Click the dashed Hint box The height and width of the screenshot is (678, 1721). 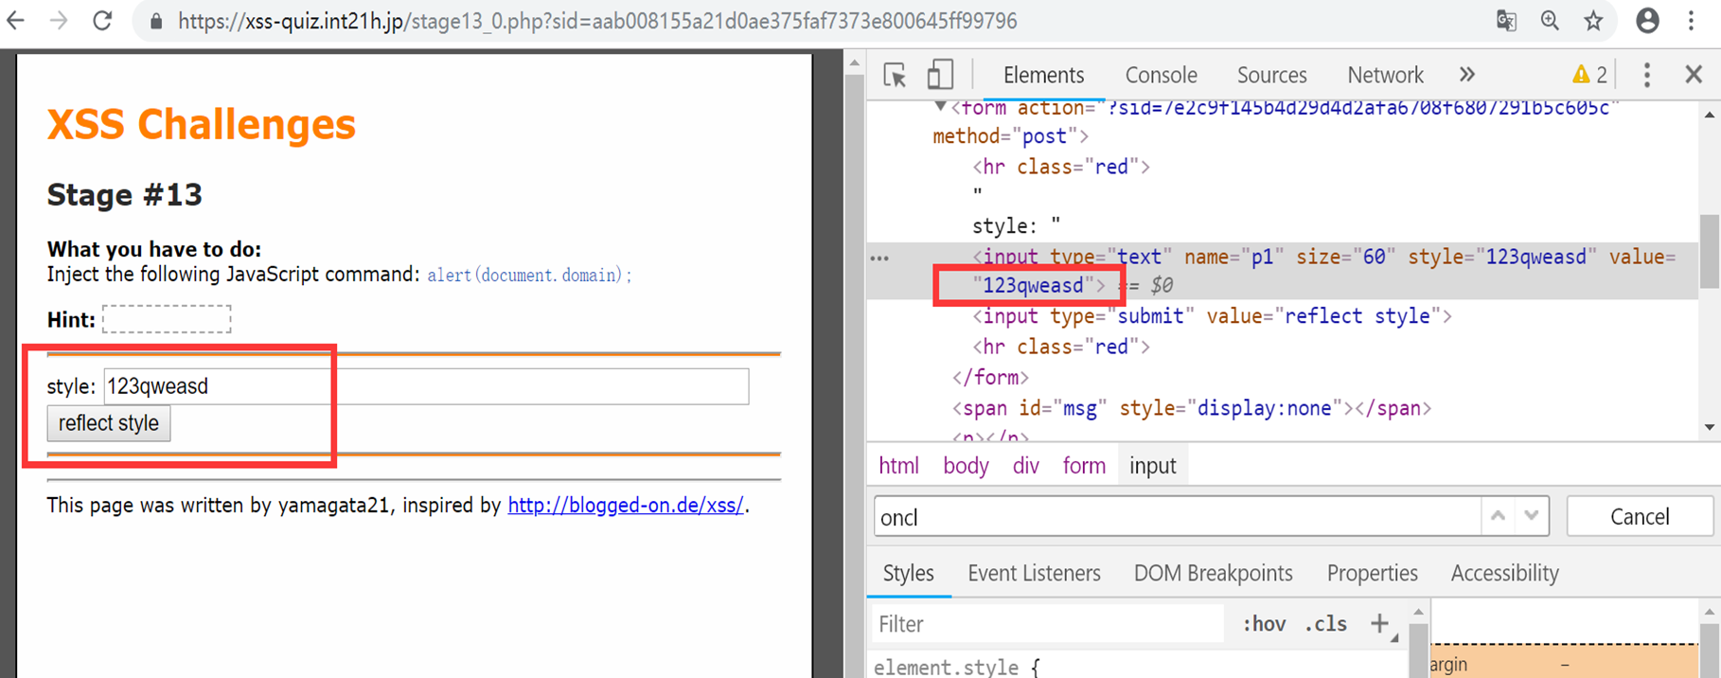[167, 319]
